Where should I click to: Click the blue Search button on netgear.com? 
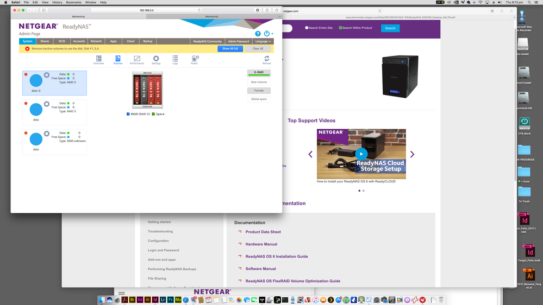click(x=390, y=28)
